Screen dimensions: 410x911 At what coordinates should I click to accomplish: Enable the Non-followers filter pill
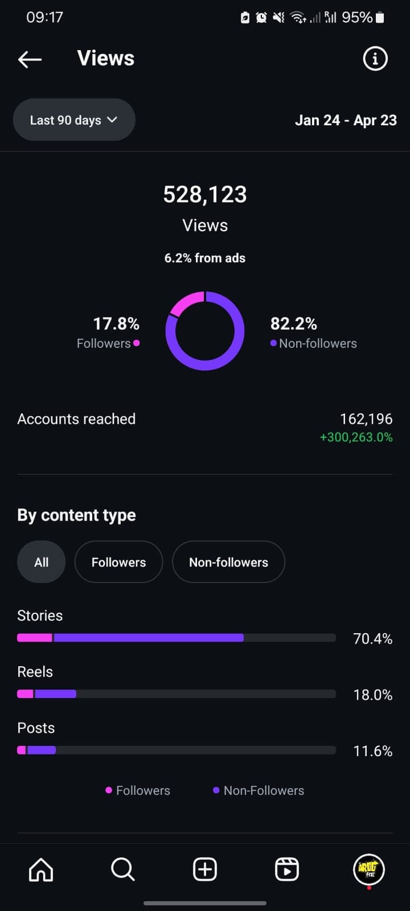(228, 562)
